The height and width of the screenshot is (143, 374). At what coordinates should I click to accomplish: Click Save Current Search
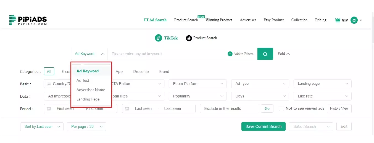click(x=264, y=126)
